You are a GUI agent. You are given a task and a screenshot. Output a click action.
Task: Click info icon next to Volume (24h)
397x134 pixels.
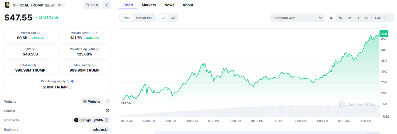pyautogui.click(x=92, y=33)
